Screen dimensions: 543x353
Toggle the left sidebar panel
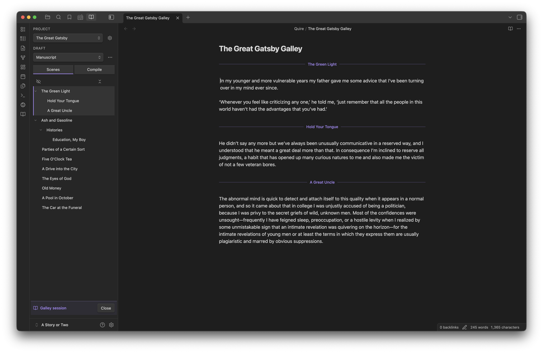(x=111, y=17)
